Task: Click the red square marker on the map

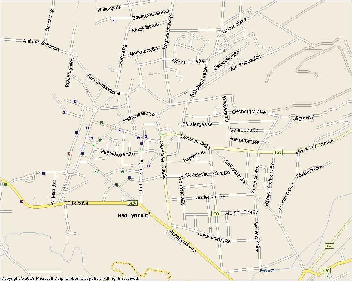Action: coord(68,153)
